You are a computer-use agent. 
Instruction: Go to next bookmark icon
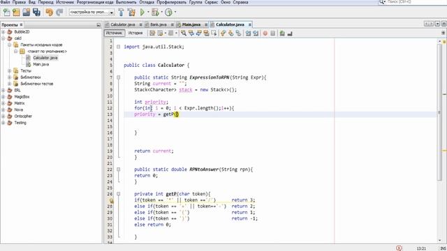tap(230, 33)
